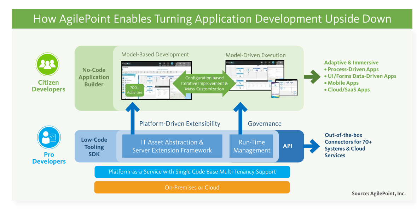Image resolution: width=417 pixels, height=213 pixels.
Task: Click the Process-Driven Apps bullet
Action: [x=351, y=69]
